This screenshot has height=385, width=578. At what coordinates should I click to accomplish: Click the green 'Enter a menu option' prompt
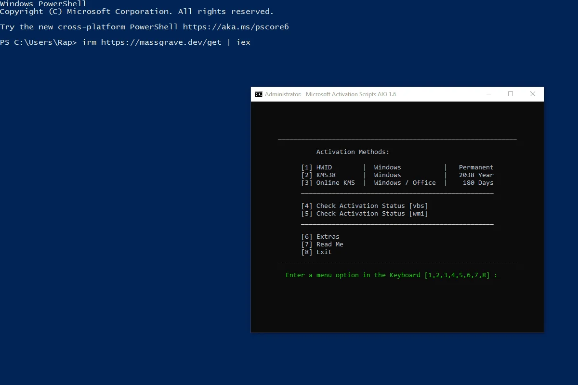(392, 275)
